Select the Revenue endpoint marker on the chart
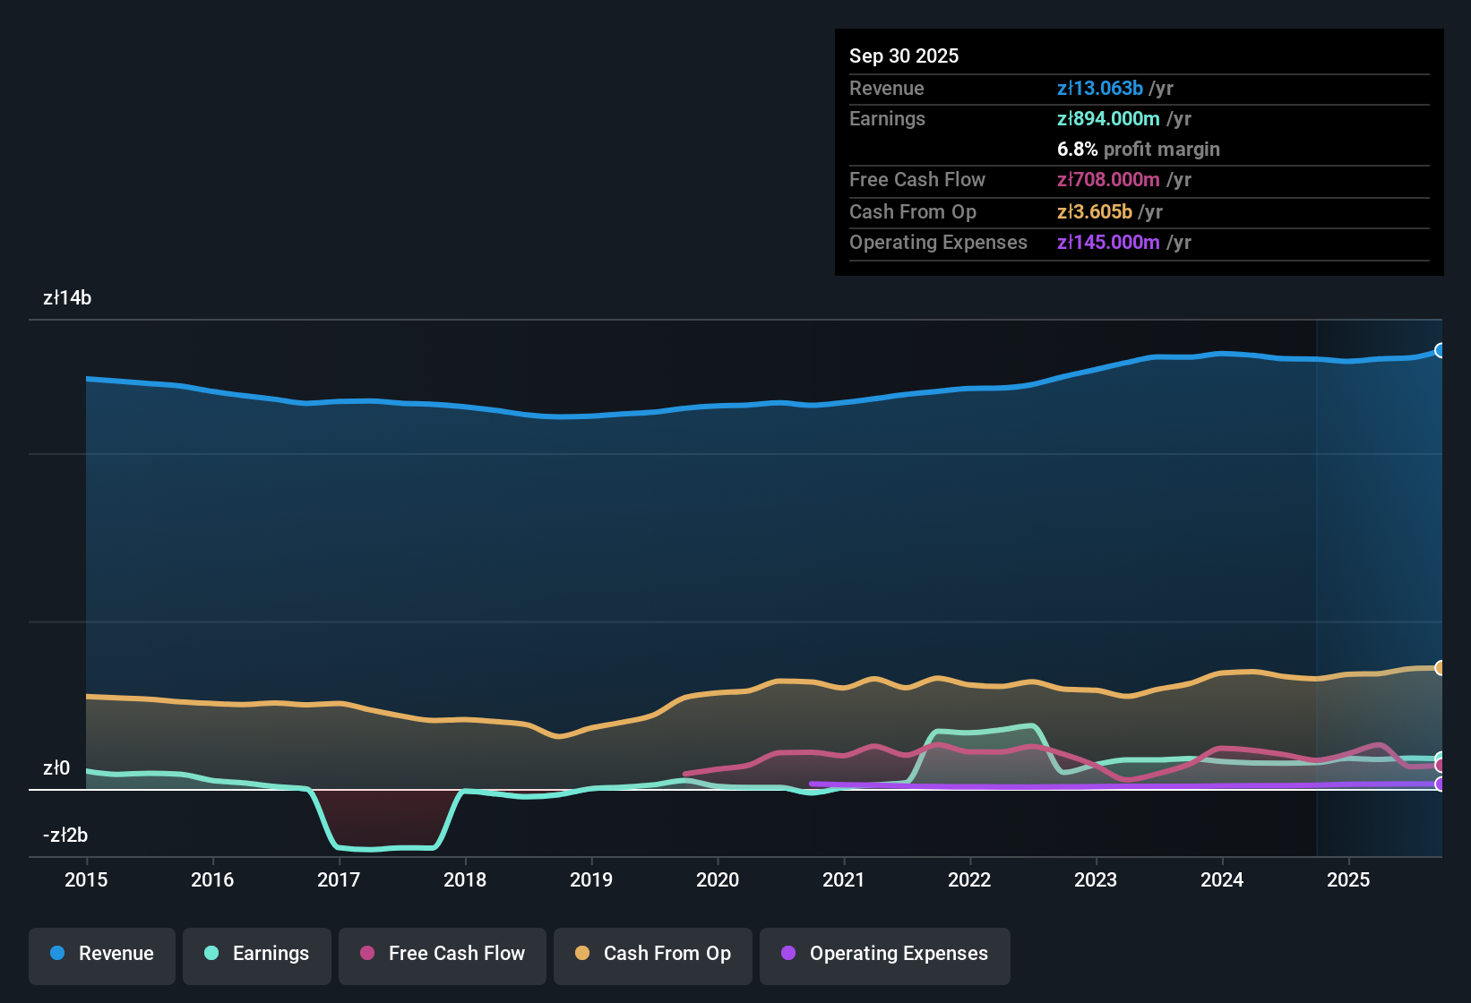 1441,350
